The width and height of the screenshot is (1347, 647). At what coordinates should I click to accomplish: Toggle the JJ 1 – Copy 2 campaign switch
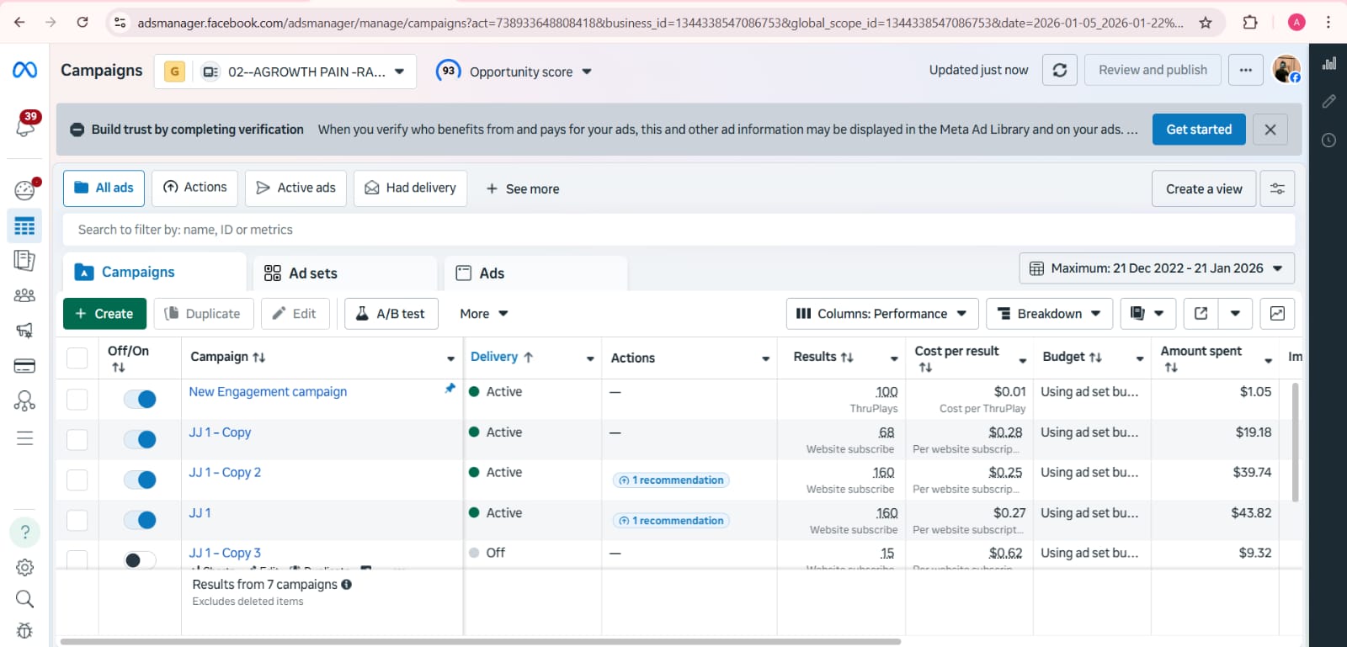click(x=140, y=480)
